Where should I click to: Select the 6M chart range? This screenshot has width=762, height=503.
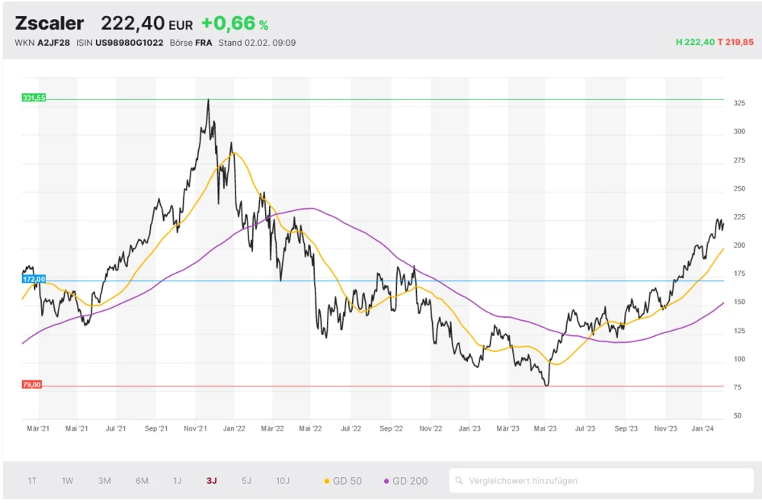click(142, 481)
